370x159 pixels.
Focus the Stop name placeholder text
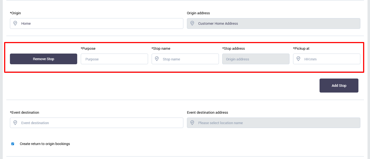coord(171,59)
